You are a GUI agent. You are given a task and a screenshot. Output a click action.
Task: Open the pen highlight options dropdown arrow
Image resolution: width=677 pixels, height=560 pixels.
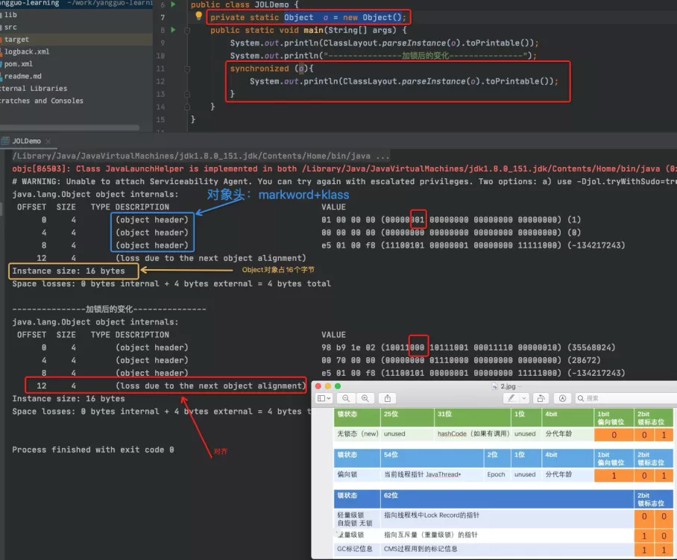click(524, 398)
